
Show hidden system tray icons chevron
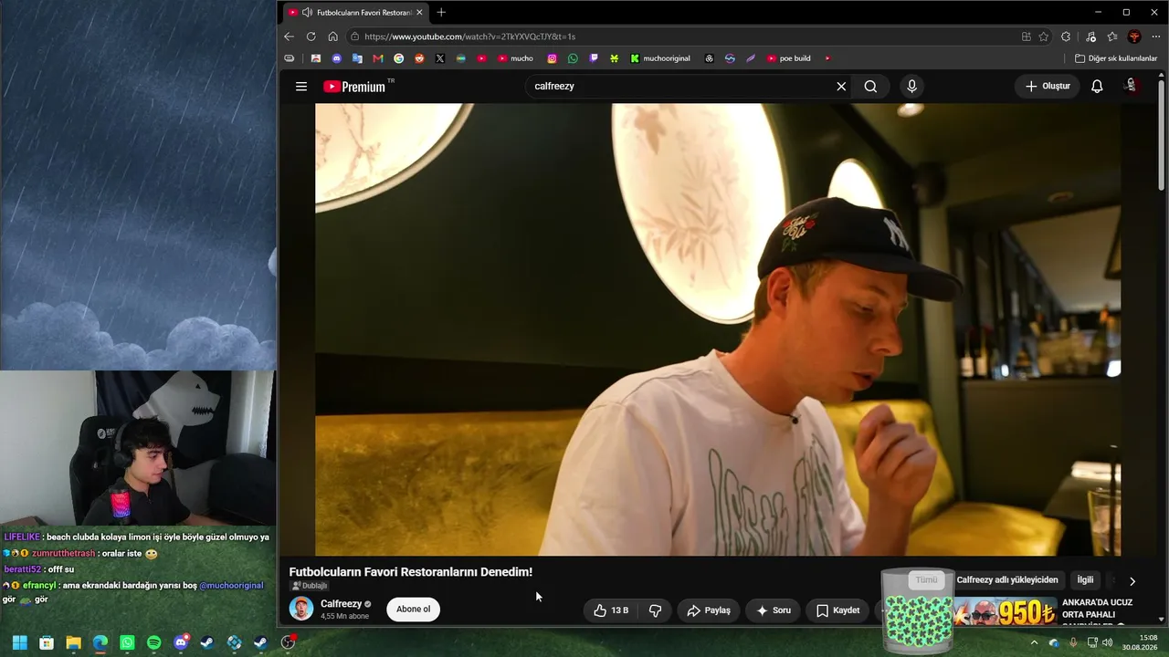click(1034, 642)
